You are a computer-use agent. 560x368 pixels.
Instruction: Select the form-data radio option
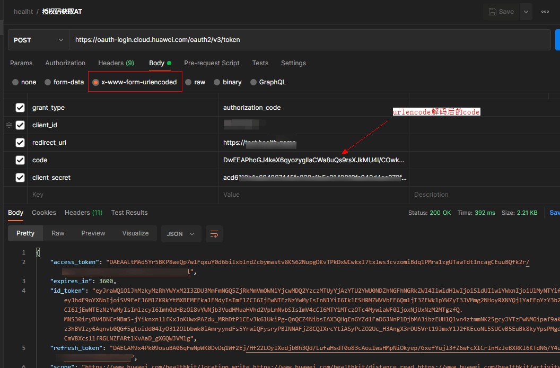pos(48,82)
